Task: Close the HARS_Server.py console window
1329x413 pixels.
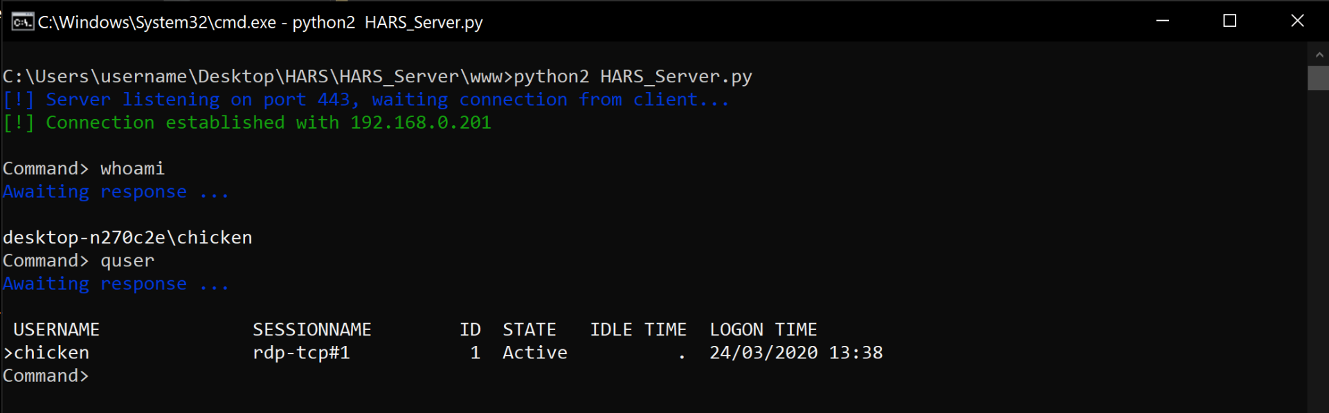Action: (x=1297, y=21)
